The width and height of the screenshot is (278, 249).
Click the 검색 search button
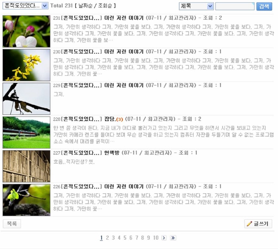(x=264, y=6)
